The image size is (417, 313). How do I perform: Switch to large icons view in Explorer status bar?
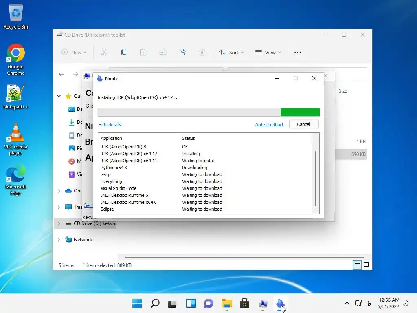(x=366, y=265)
